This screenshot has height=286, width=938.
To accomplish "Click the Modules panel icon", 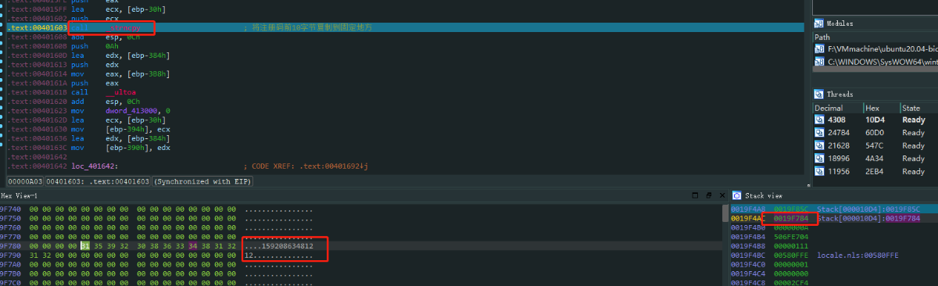I will pos(819,23).
